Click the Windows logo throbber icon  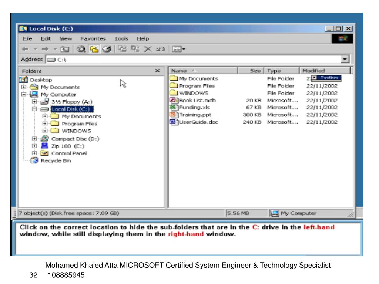coord(342,38)
